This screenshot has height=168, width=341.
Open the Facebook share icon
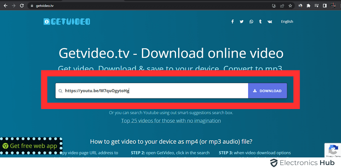[x=232, y=22]
